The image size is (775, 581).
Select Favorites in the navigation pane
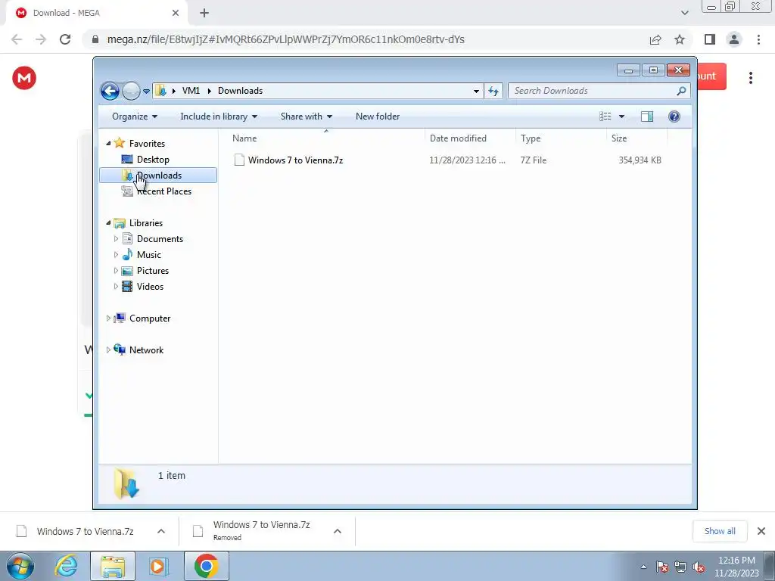(147, 143)
